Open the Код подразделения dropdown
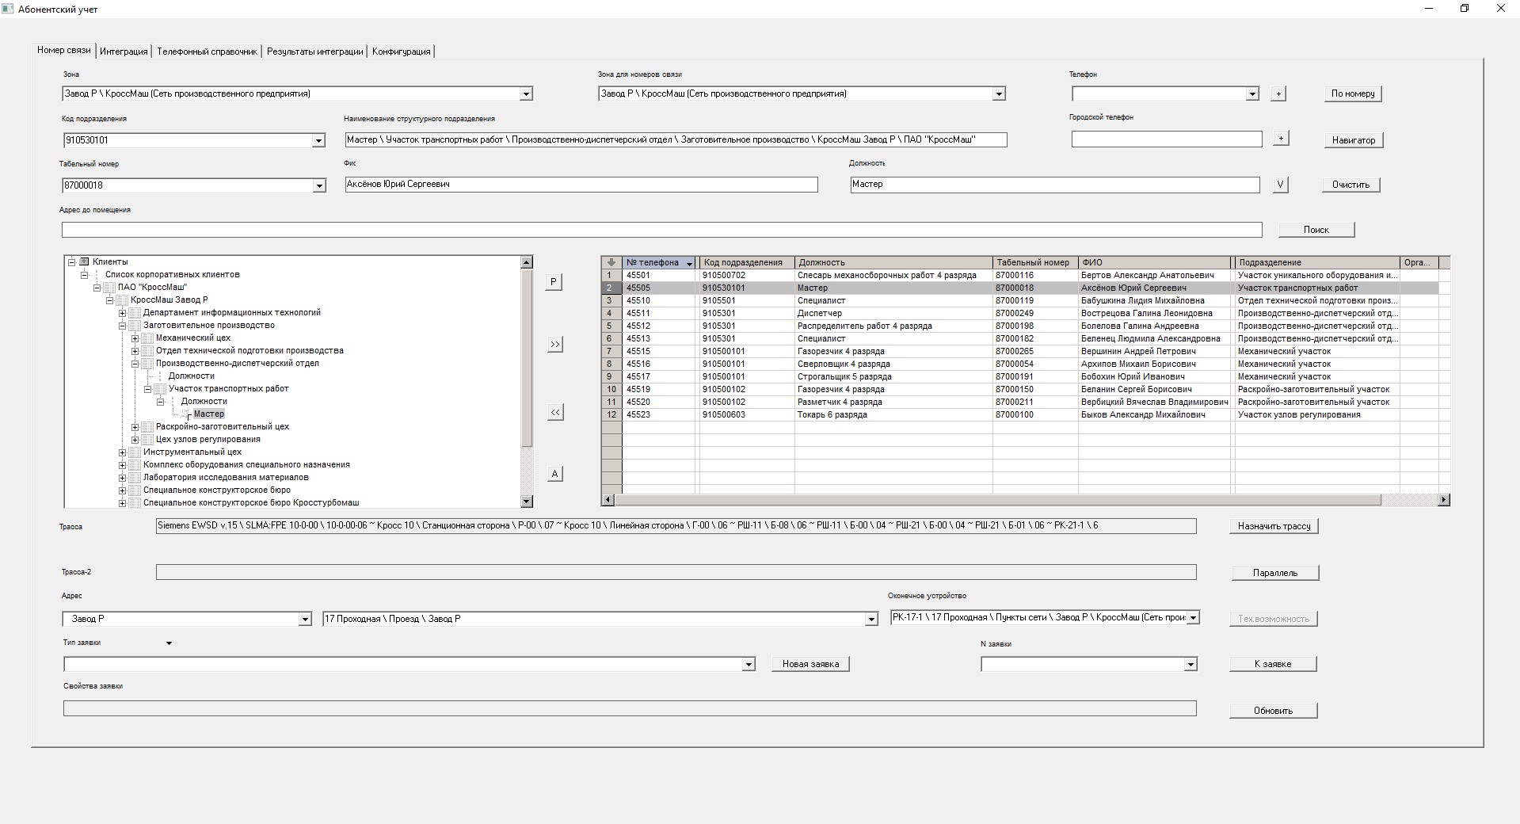This screenshot has height=824, width=1520. 318,141
